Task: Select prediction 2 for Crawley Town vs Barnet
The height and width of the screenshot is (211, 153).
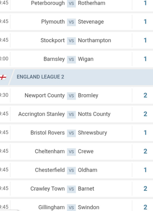Action: 145,189
